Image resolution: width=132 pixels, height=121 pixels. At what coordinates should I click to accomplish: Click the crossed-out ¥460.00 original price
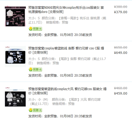[x=121, y=88]
